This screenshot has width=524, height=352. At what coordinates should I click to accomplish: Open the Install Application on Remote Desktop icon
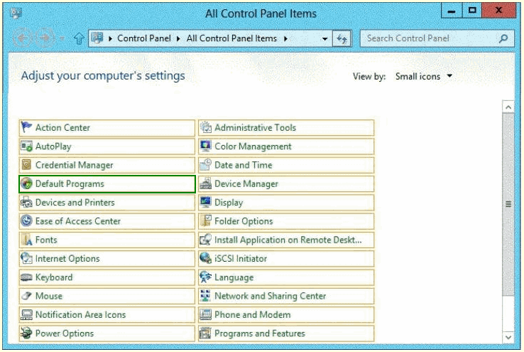pyautogui.click(x=205, y=240)
